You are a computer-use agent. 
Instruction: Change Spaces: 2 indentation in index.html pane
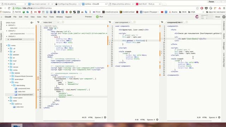pos(99,117)
